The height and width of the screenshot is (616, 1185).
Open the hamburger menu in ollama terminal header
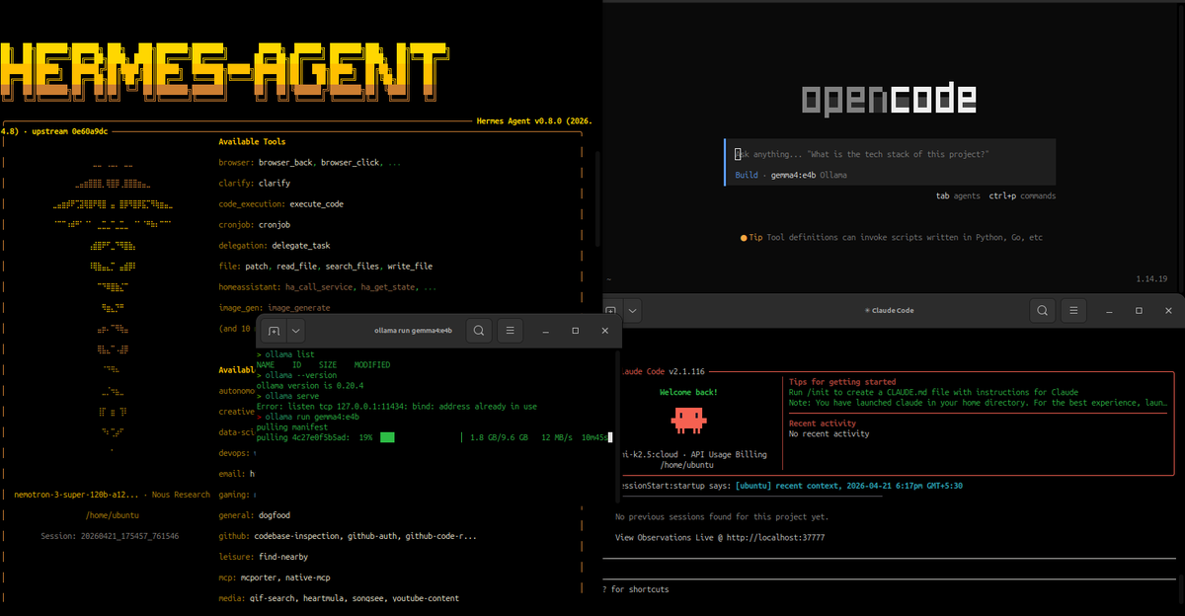pos(510,331)
